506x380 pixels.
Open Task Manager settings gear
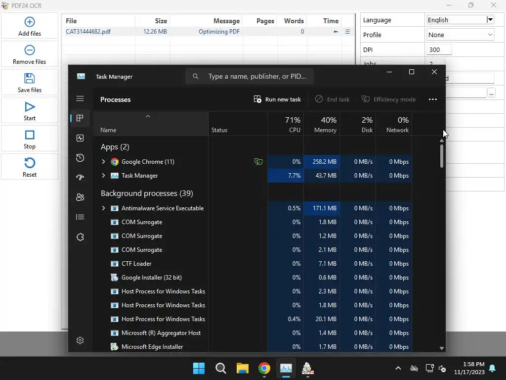click(x=80, y=340)
